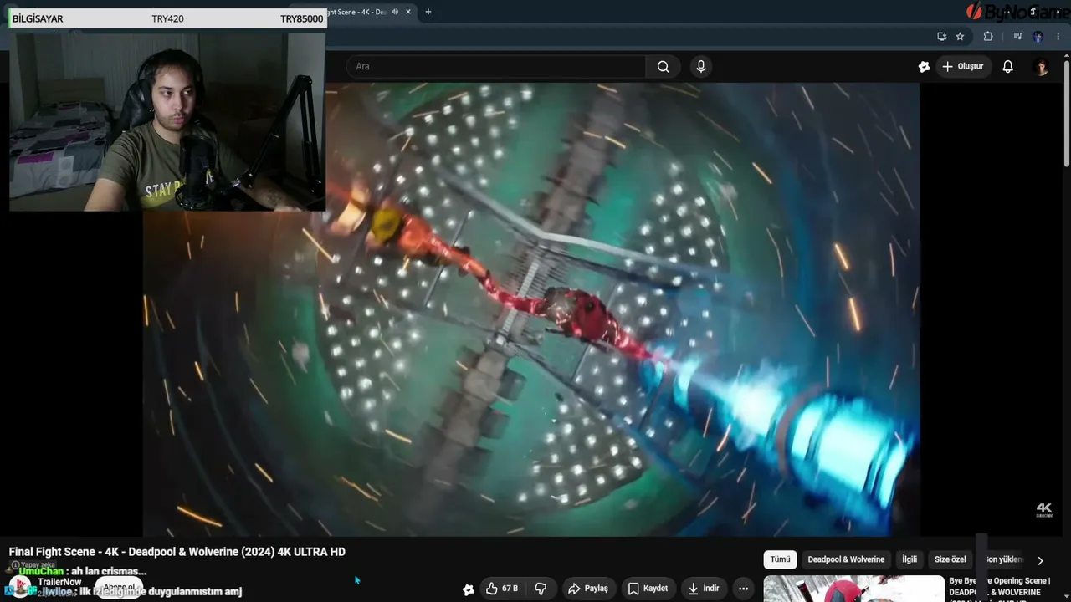This screenshot has width=1071, height=602.
Task: Like the video (67 B)
Action: click(x=502, y=589)
